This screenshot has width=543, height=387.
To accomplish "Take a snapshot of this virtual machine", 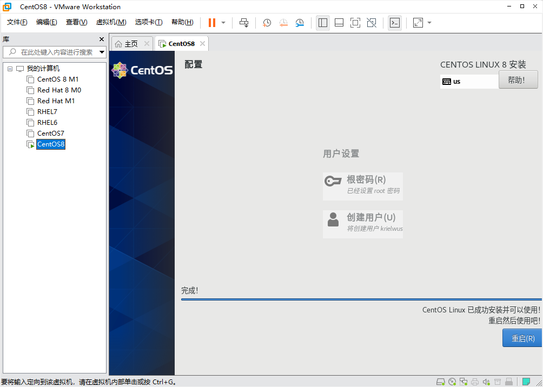I will click(x=267, y=23).
